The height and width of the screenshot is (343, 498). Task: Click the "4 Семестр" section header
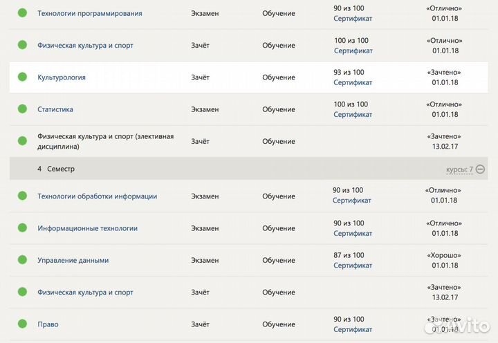pos(56,169)
